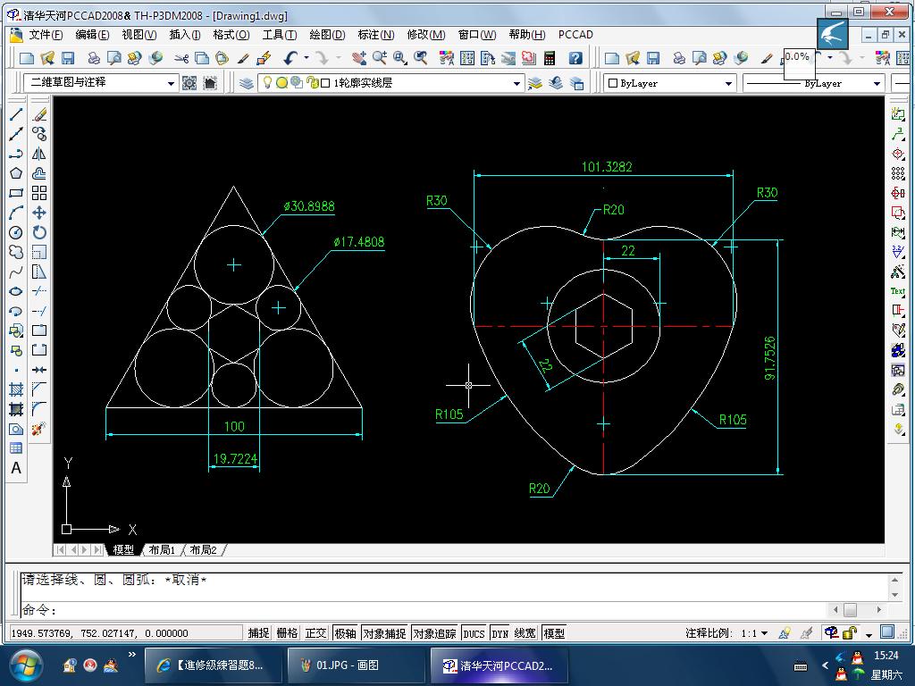Open the ByLayer color dropdown
The height and width of the screenshot is (686, 915).
[x=728, y=83]
